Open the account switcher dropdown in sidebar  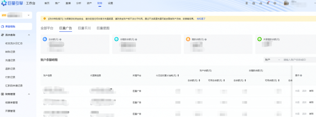(16, 15)
